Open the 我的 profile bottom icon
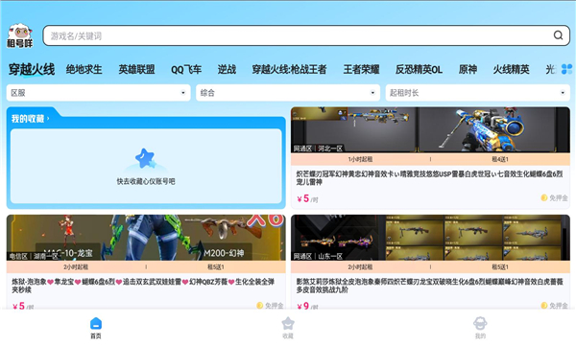This screenshot has height=345, width=576. [480, 324]
